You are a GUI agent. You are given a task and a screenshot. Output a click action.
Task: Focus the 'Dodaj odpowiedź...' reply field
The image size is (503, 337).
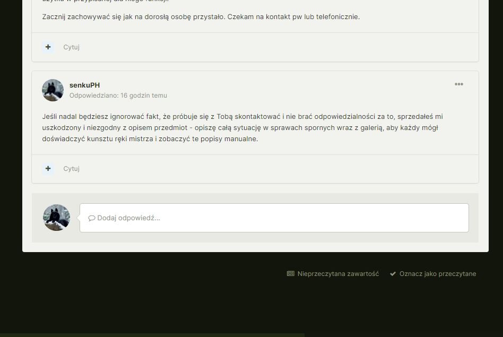[x=274, y=218]
